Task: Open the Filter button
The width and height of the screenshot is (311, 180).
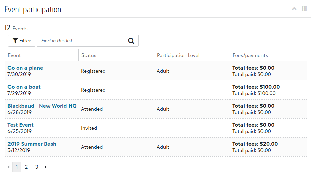Action: tap(22, 41)
